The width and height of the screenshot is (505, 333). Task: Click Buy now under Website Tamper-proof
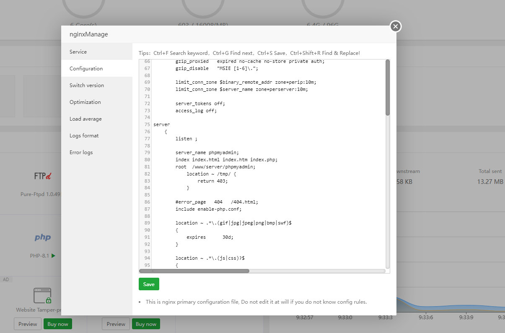[x=58, y=324]
